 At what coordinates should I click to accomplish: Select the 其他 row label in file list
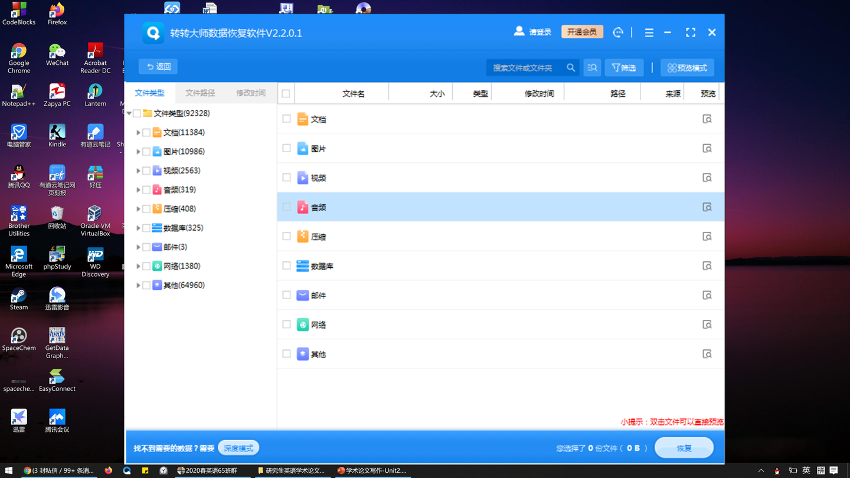coord(318,354)
